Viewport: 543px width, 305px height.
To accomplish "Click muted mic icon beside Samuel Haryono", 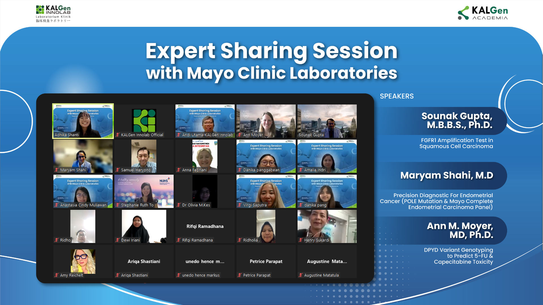I will click(x=118, y=170).
